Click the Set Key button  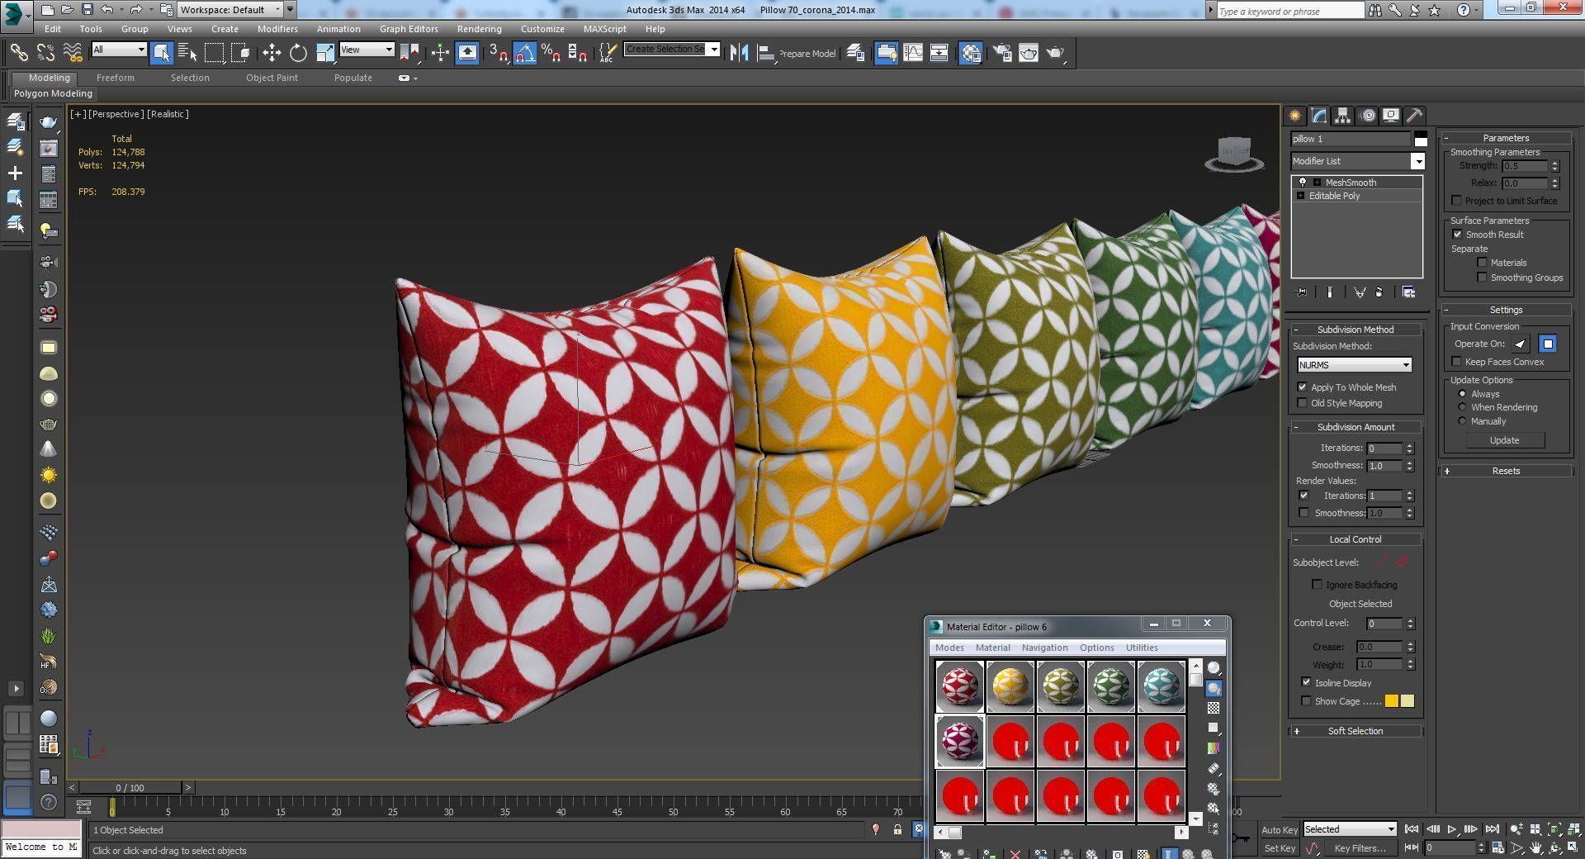tap(1280, 848)
